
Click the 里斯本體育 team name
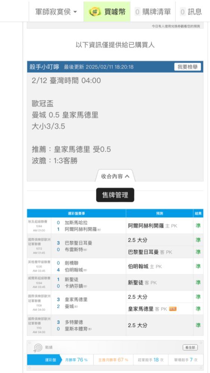[78, 329]
